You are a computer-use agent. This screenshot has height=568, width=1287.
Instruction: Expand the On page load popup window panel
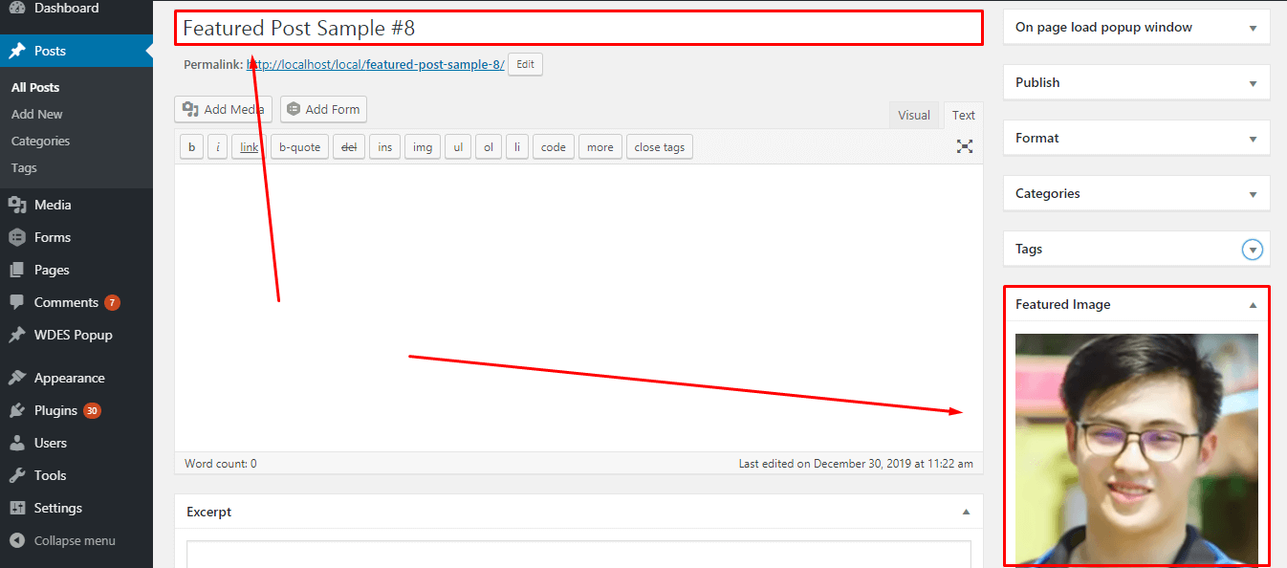click(x=1253, y=28)
